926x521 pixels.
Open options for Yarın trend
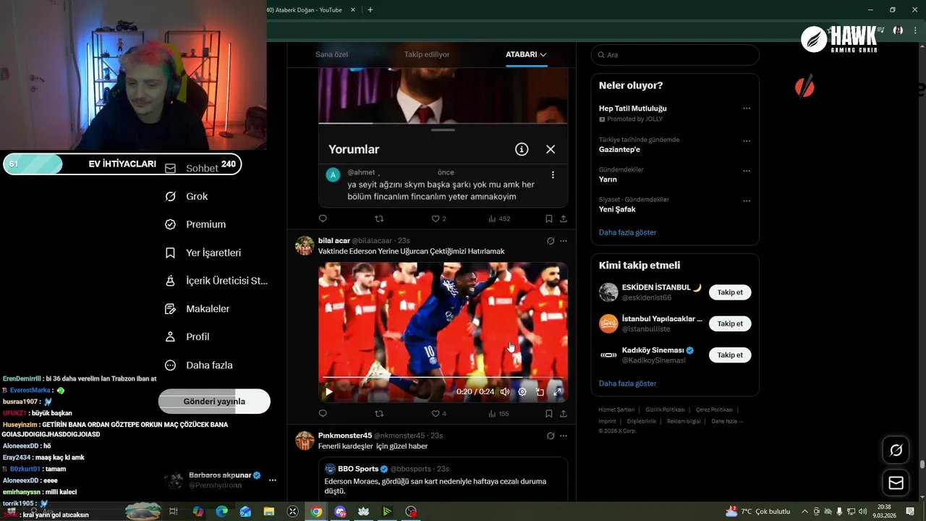click(x=747, y=171)
